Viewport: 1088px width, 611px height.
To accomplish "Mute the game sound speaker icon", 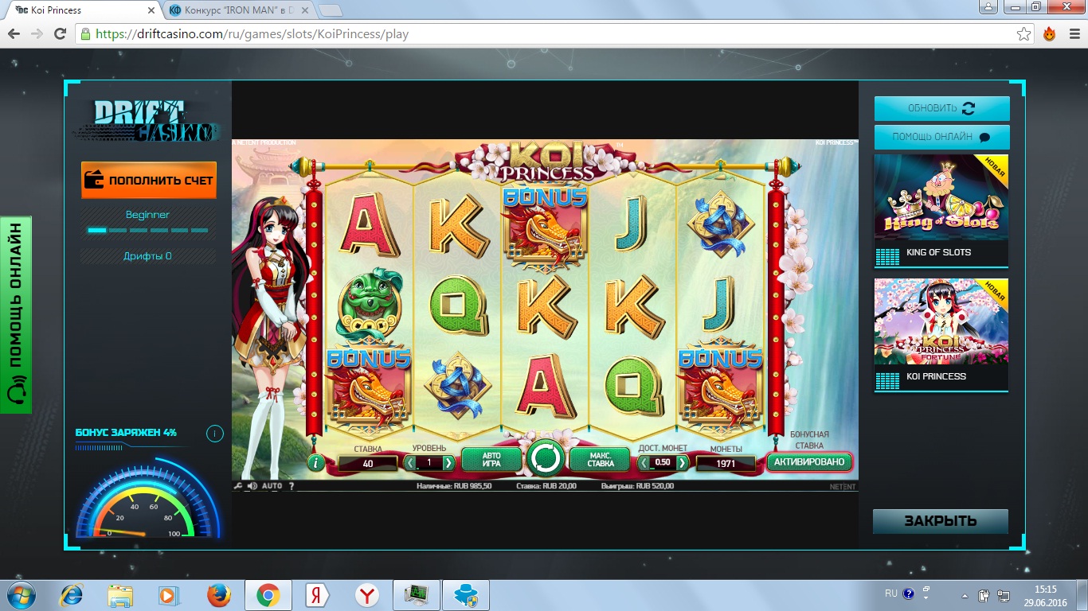I will (252, 486).
